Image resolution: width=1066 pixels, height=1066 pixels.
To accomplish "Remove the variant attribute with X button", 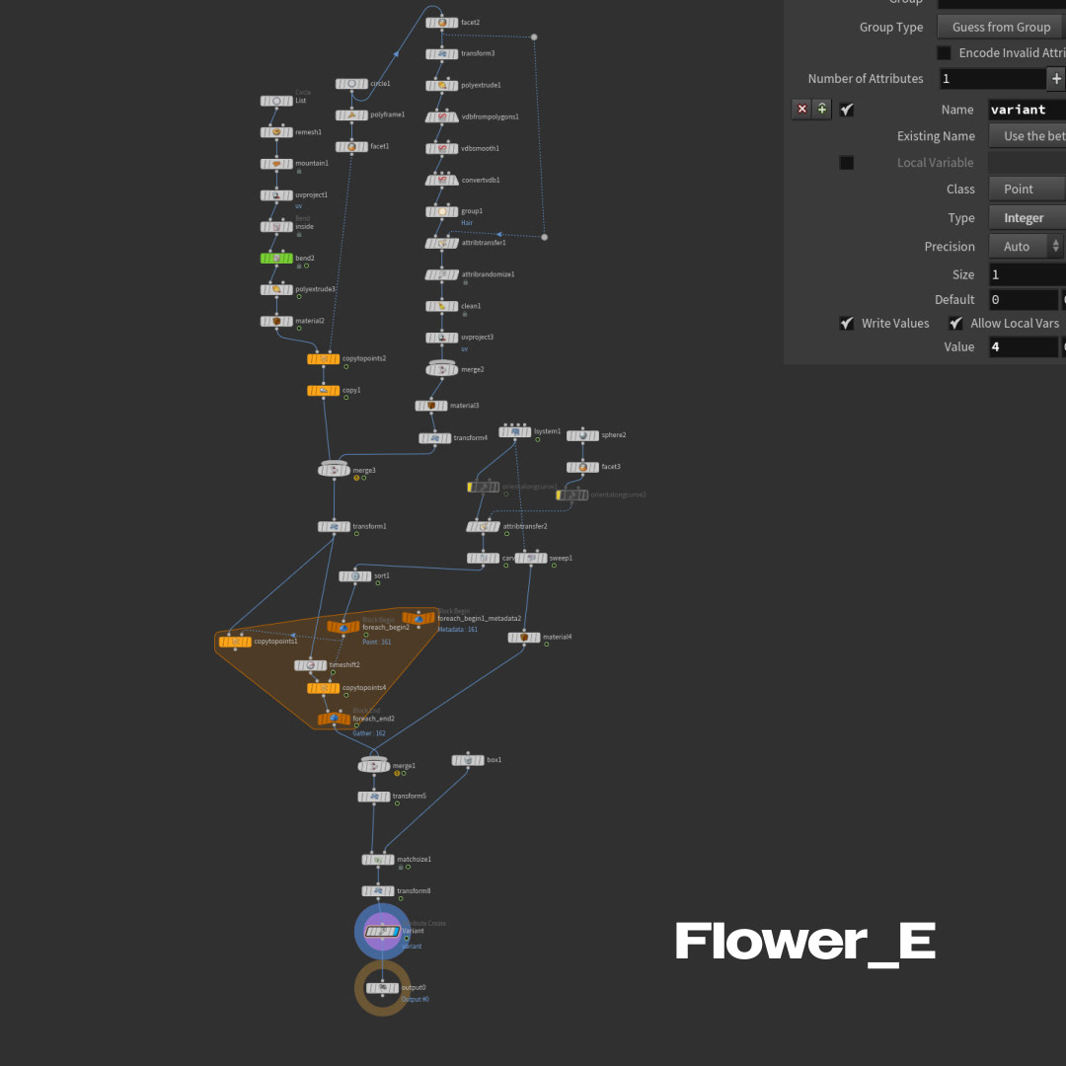I will click(802, 110).
